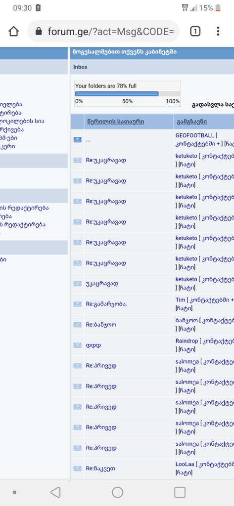Image resolution: width=234 pixels, height=506 pixels.
Task: Open the Re:ბანჯოო message
Action: pos(101,324)
